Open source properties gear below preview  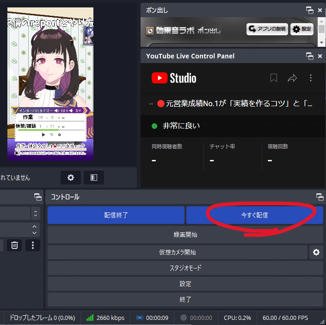tap(71, 178)
